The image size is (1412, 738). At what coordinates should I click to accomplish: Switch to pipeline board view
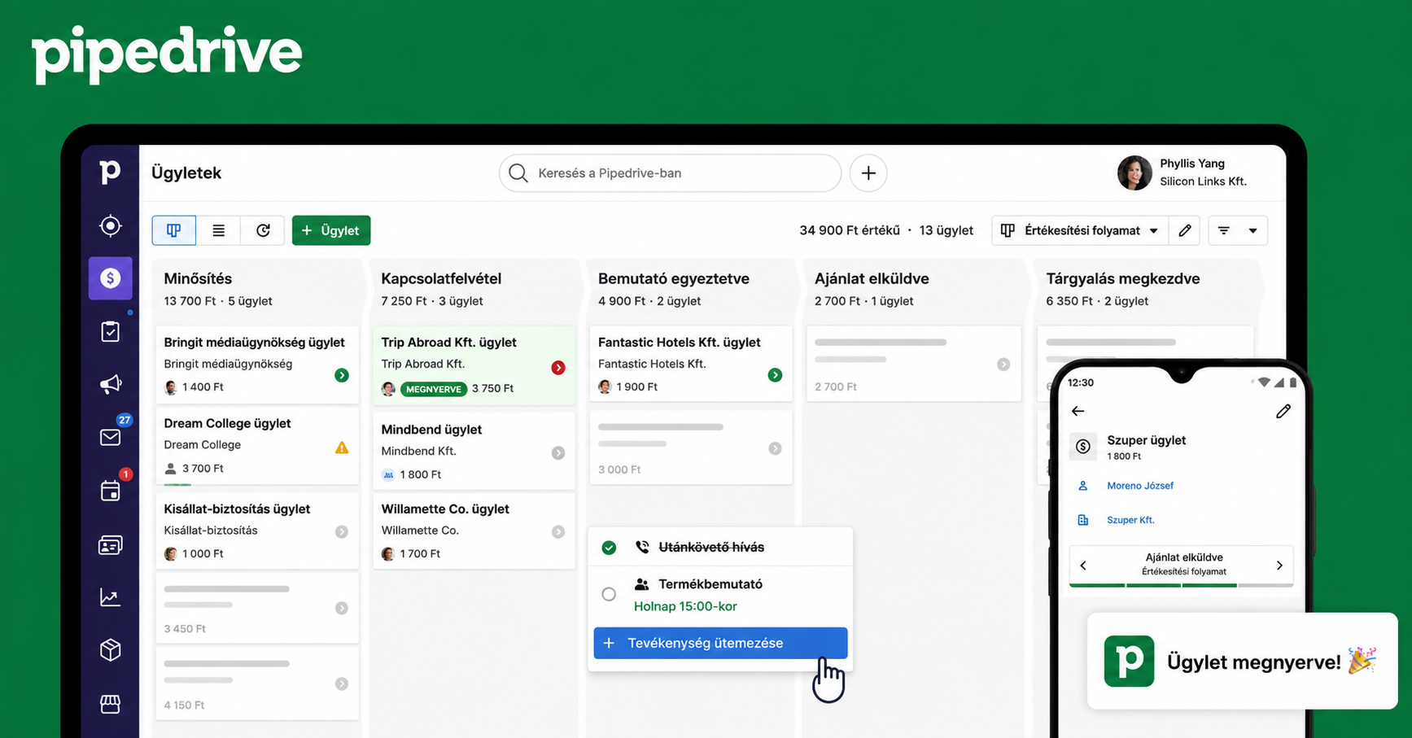(174, 230)
